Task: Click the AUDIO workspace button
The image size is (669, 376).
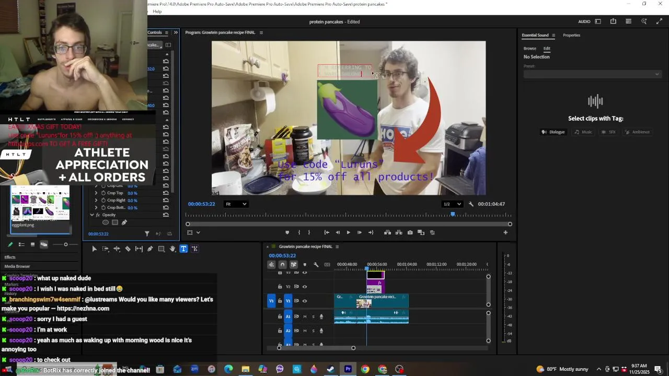Action: pyautogui.click(x=584, y=22)
